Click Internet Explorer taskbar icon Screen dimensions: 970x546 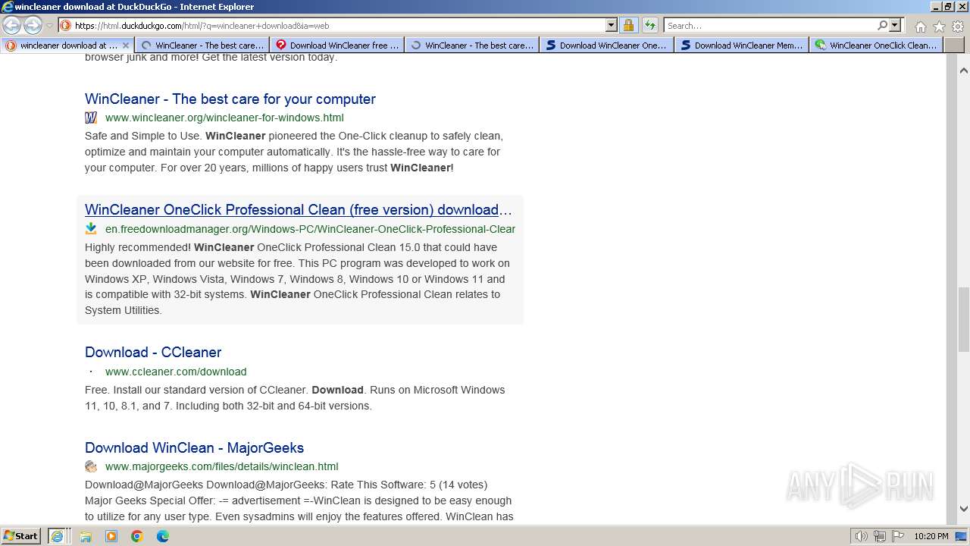click(x=57, y=536)
